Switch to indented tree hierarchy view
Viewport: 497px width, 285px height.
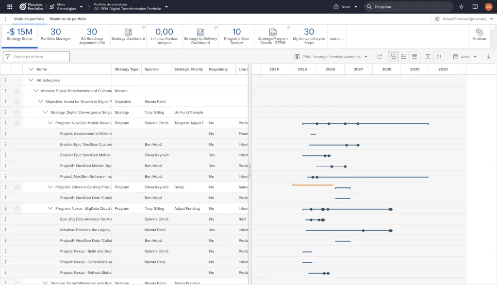tap(393, 57)
